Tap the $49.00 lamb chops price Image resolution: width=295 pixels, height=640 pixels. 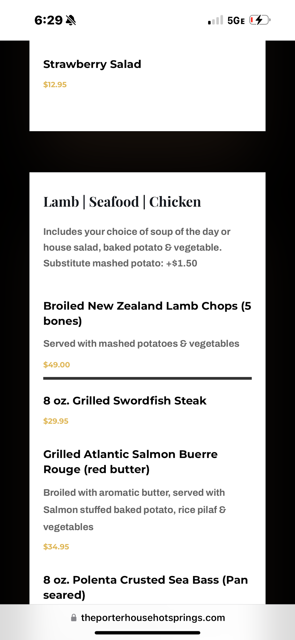(57, 365)
